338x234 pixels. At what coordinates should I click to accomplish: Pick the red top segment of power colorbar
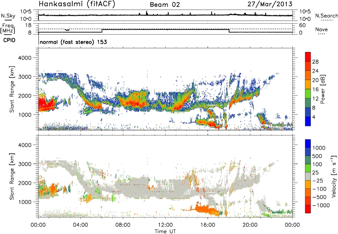click(308, 57)
